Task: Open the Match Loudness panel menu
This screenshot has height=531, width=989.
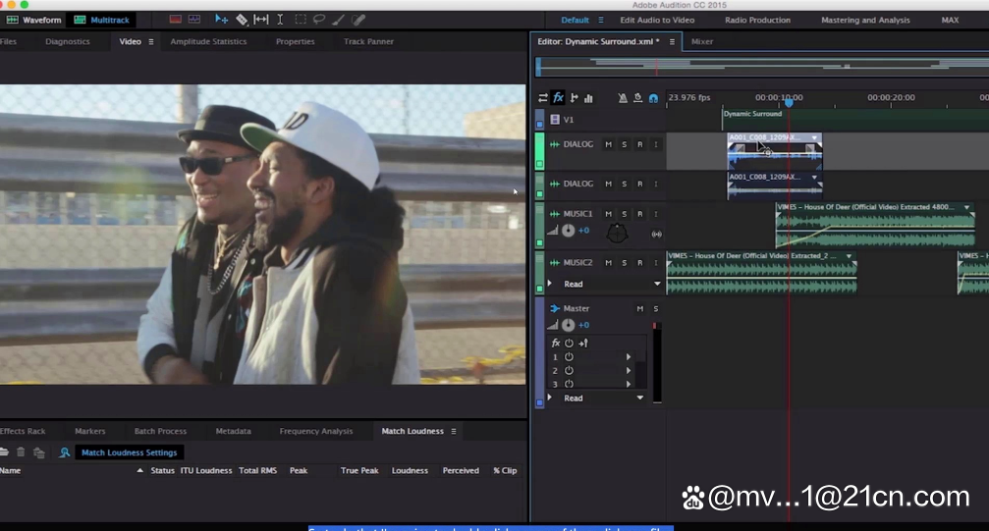Action: click(x=454, y=431)
